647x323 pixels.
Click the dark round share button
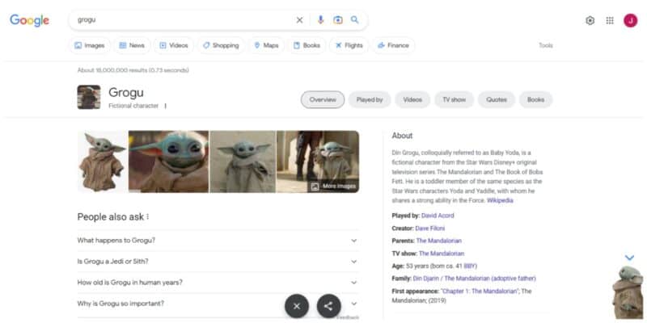pos(329,306)
